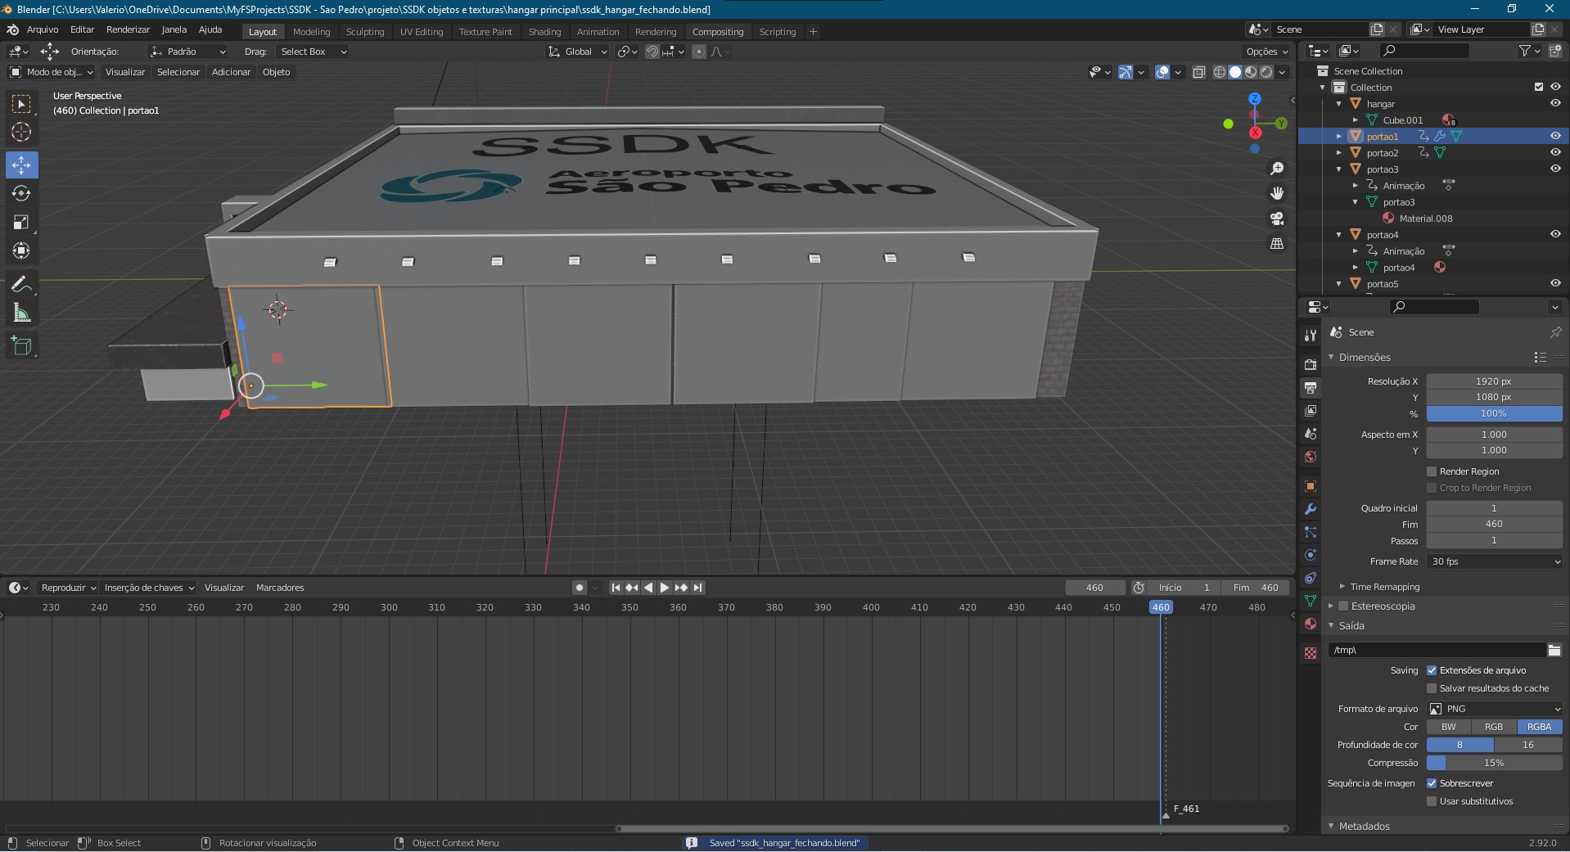The width and height of the screenshot is (1570, 852).
Task: Open the Frame Rate 30 fps dropdown
Action: [x=1494, y=561]
